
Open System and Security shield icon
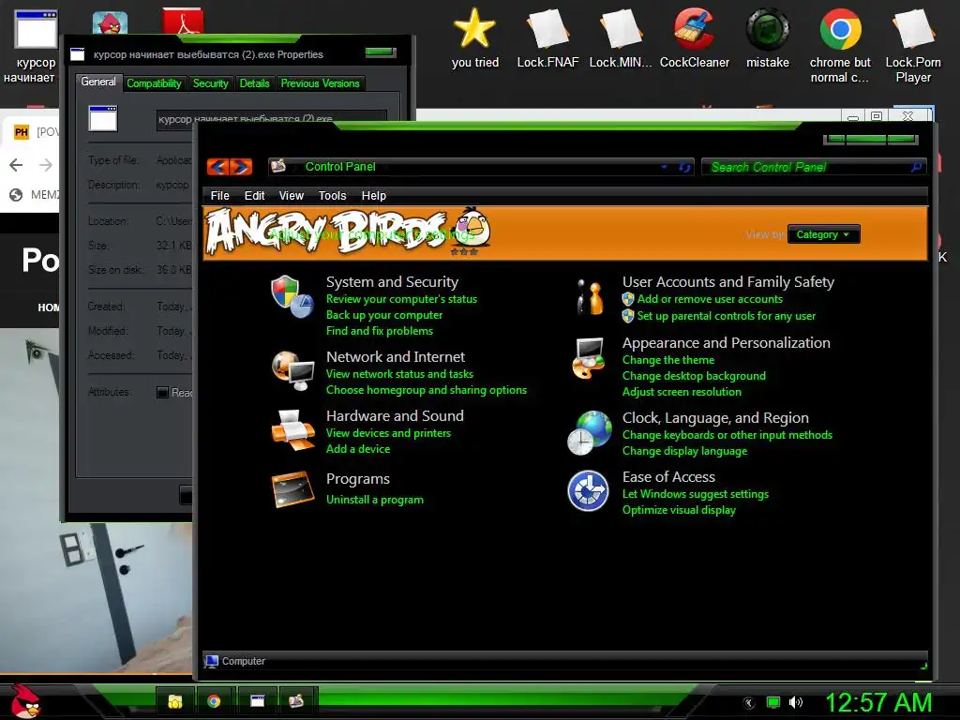coord(292,297)
